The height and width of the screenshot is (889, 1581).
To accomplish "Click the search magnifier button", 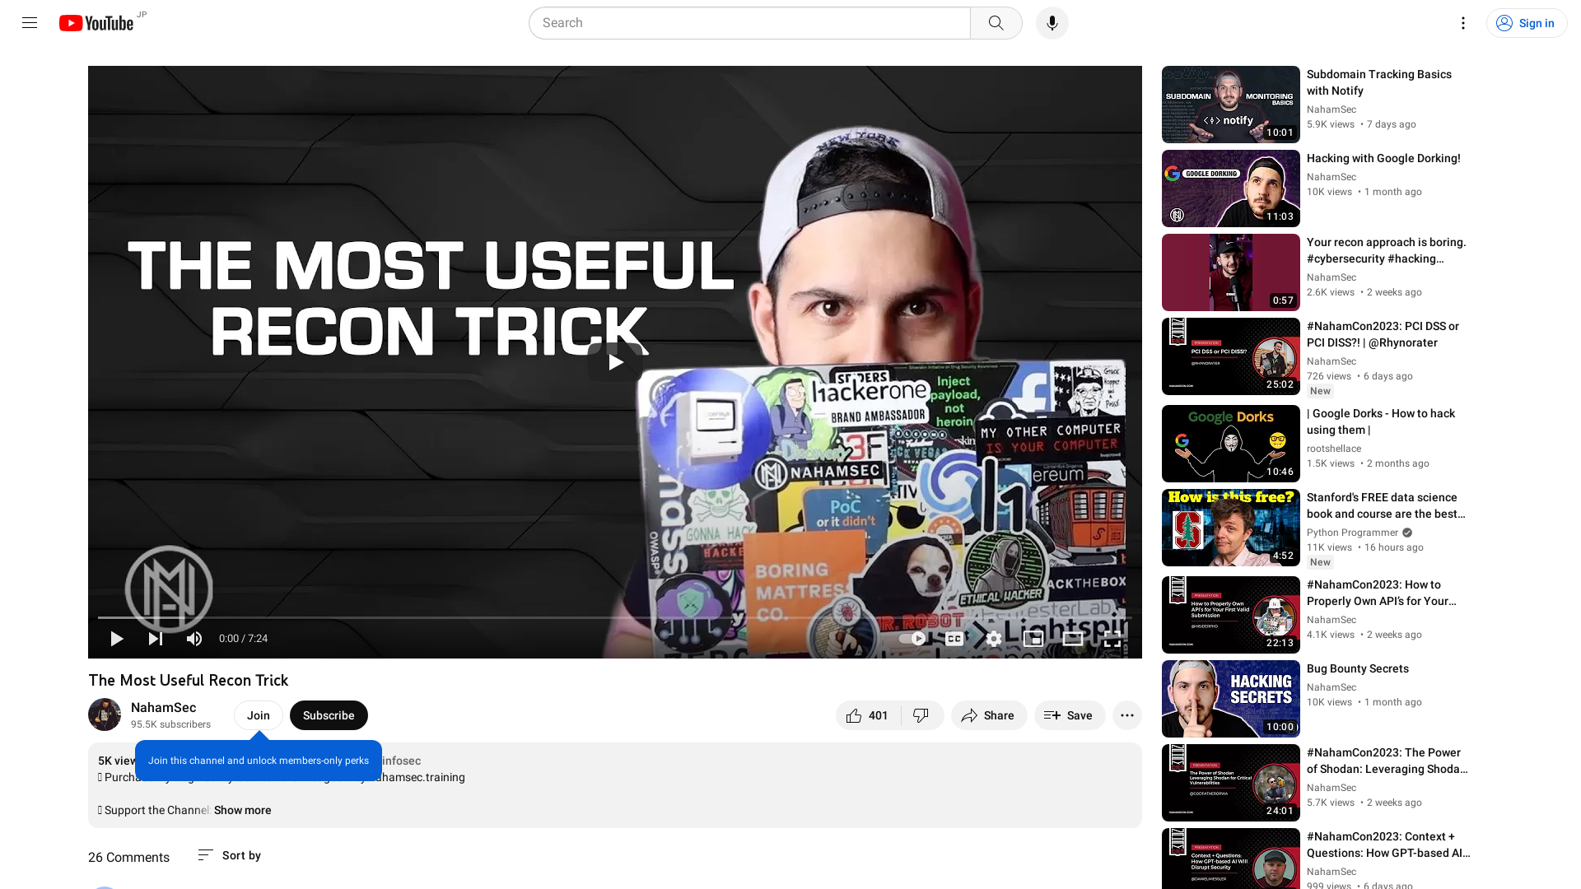I will (x=996, y=23).
